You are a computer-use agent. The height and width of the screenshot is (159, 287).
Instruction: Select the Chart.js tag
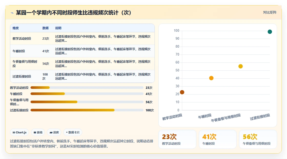(19, 132)
